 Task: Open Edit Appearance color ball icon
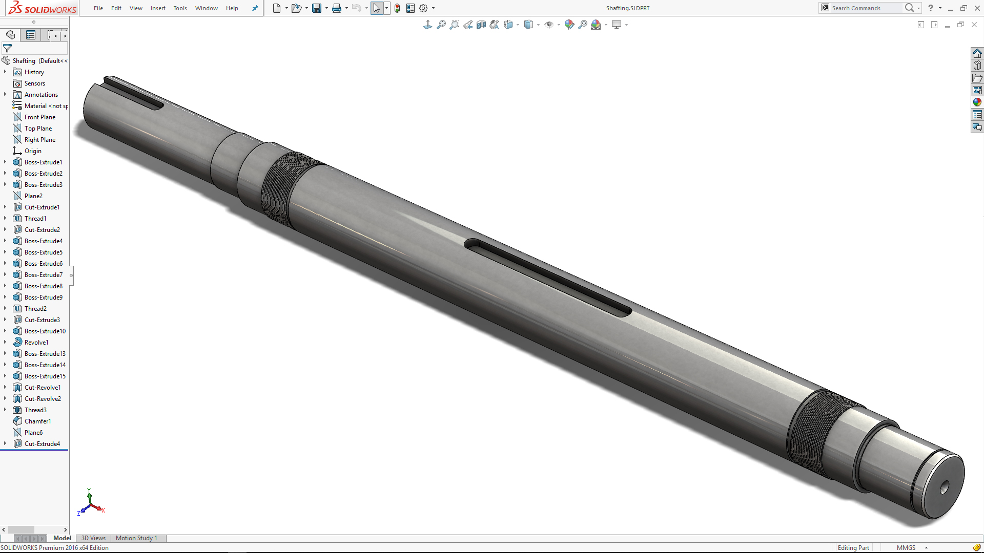tap(569, 25)
